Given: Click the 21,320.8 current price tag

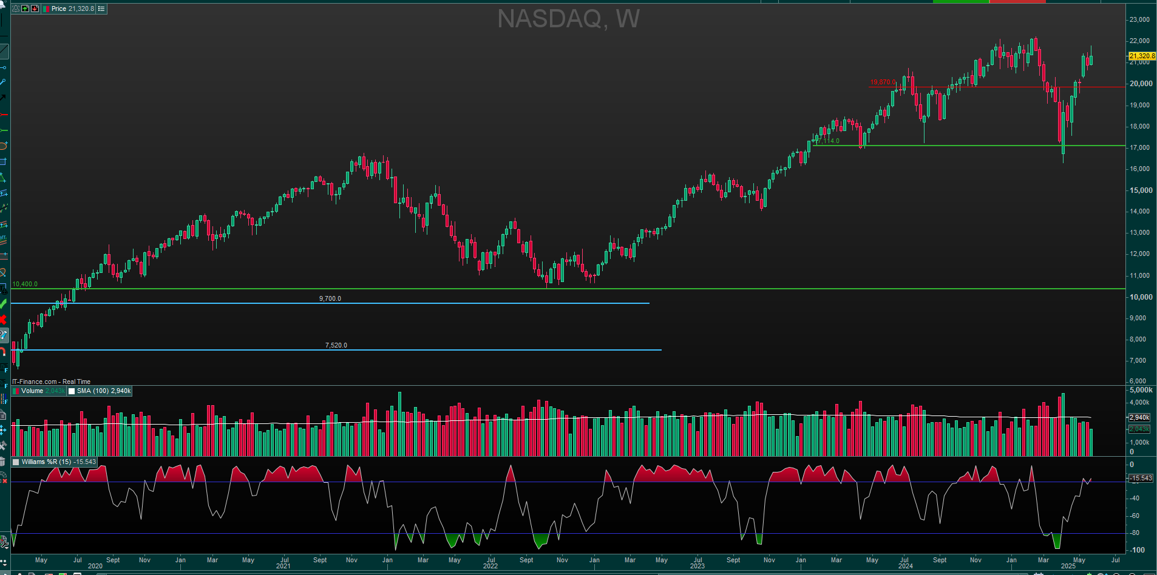Looking at the screenshot, I should click(1142, 56).
